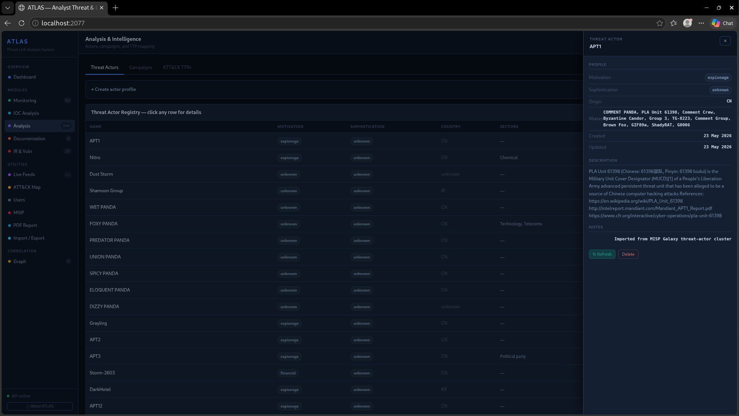Click the Chemical sector for Nitro
739x416 pixels.
pyautogui.click(x=508, y=158)
